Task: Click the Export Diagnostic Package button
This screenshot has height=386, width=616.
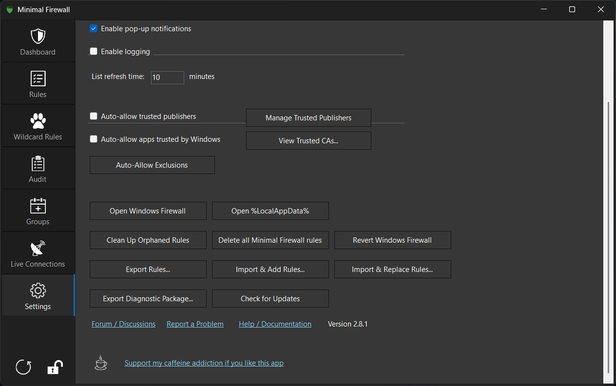Action: (148, 299)
